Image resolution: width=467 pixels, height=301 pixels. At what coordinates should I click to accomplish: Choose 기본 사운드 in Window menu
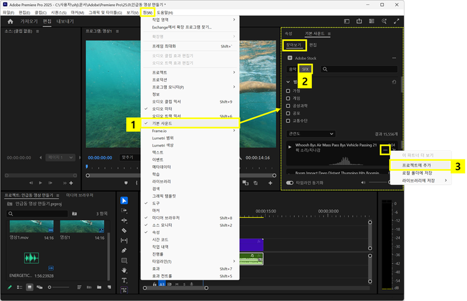pos(163,123)
